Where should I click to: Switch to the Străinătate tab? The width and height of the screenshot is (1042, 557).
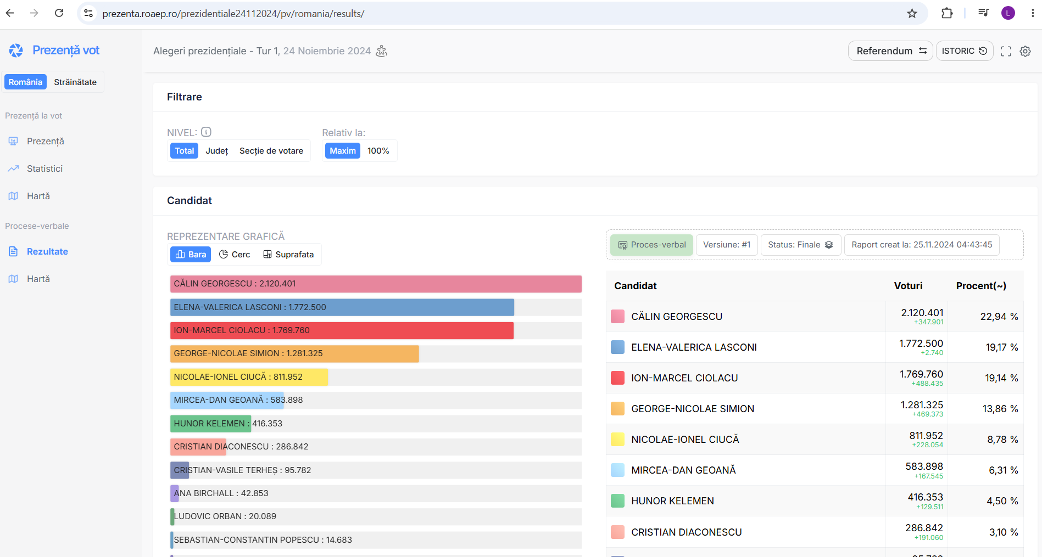pyautogui.click(x=75, y=82)
